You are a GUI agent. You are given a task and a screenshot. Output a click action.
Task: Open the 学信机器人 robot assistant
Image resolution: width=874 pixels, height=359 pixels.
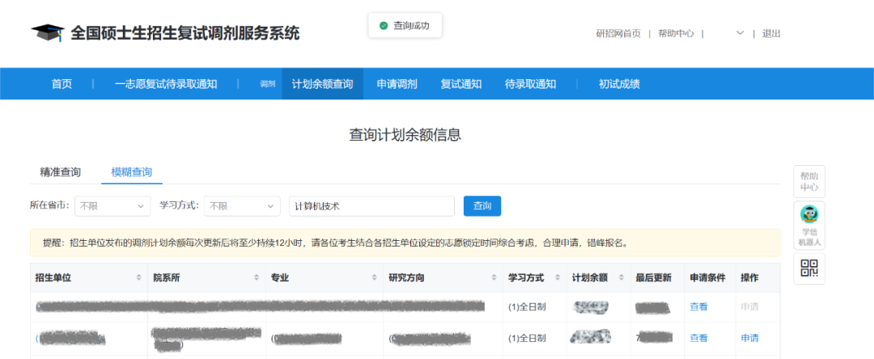(809, 224)
